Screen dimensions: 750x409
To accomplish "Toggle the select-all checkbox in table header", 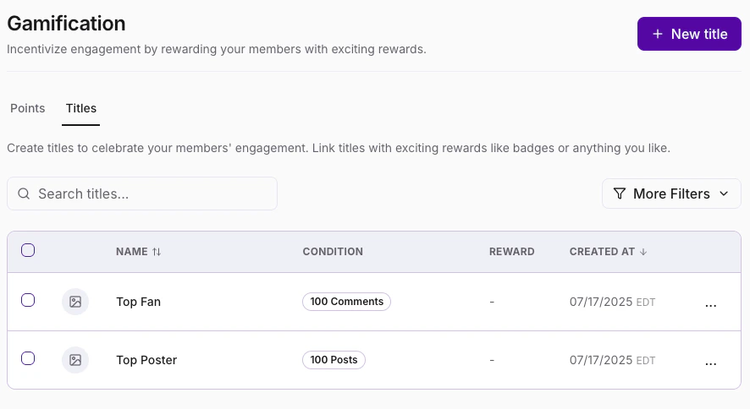I will coord(28,250).
